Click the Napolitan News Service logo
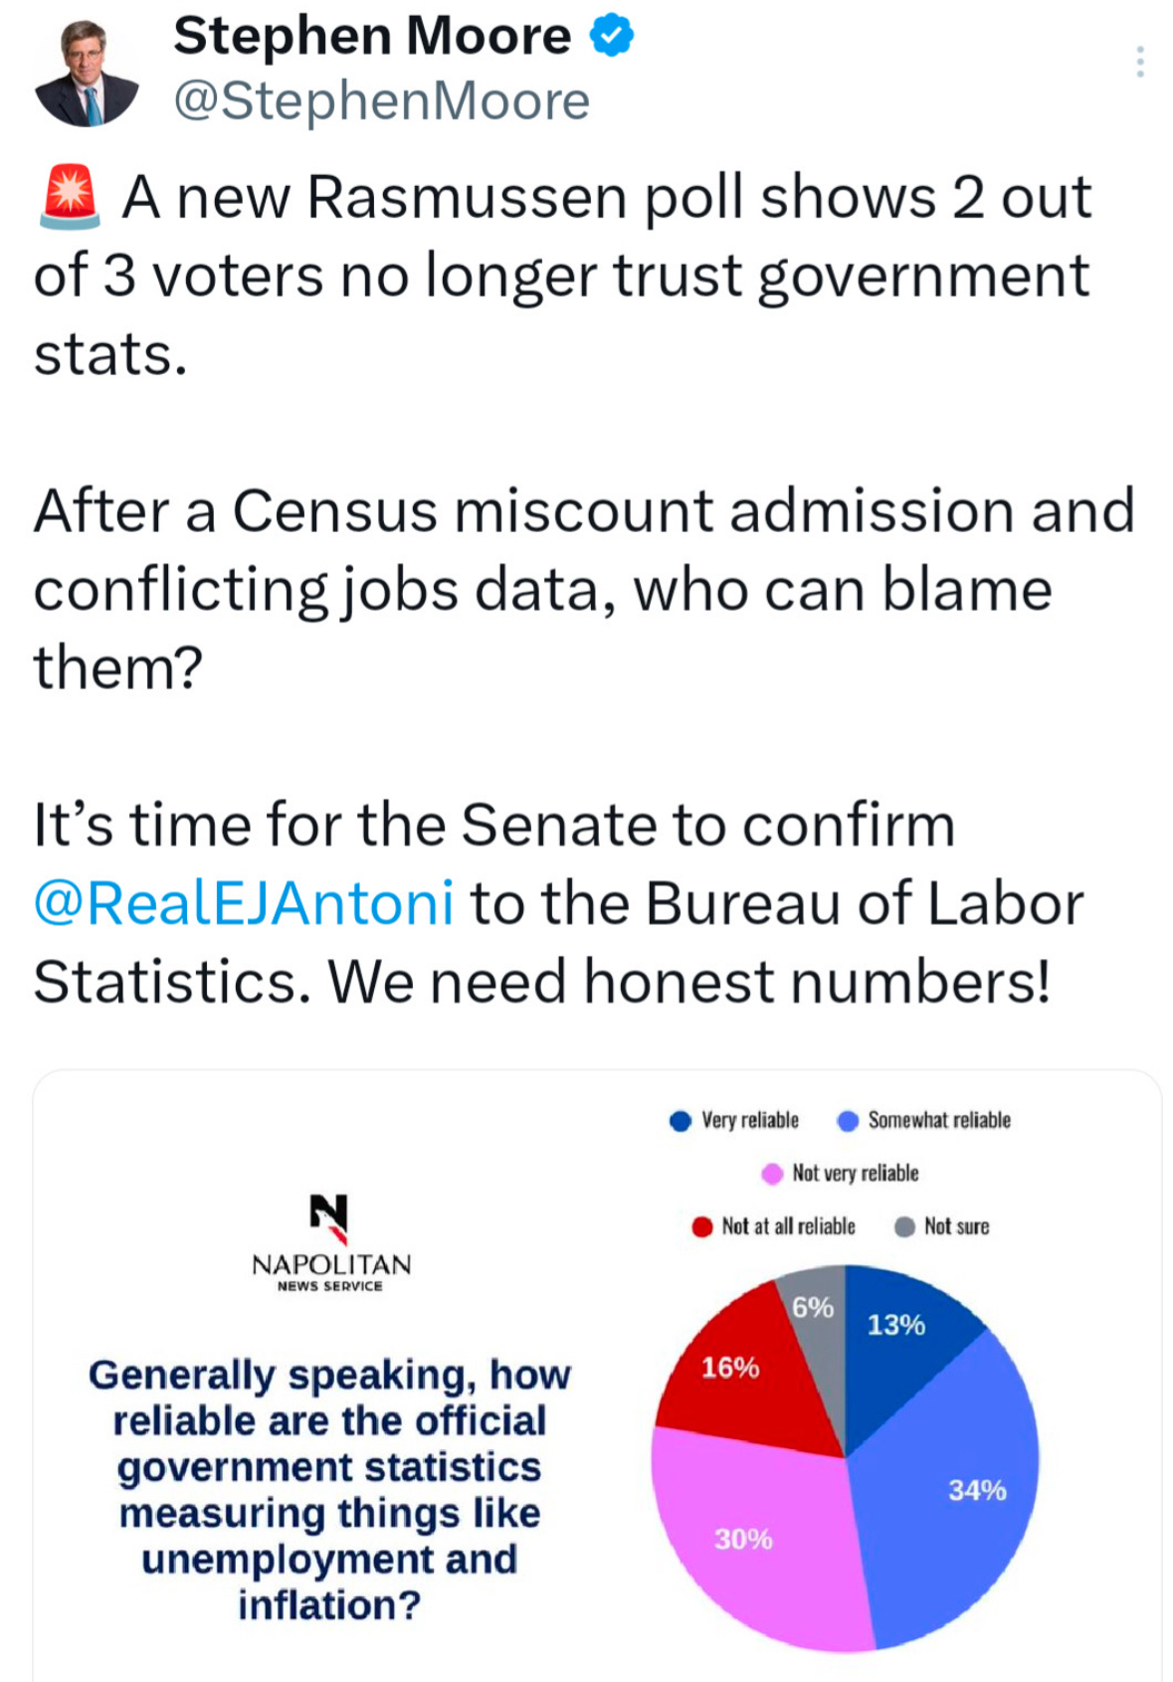The height and width of the screenshot is (1682, 1173). (x=330, y=1242)
